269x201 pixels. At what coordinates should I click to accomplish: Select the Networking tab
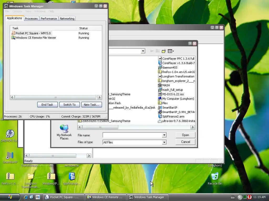[x=67, y=19]
